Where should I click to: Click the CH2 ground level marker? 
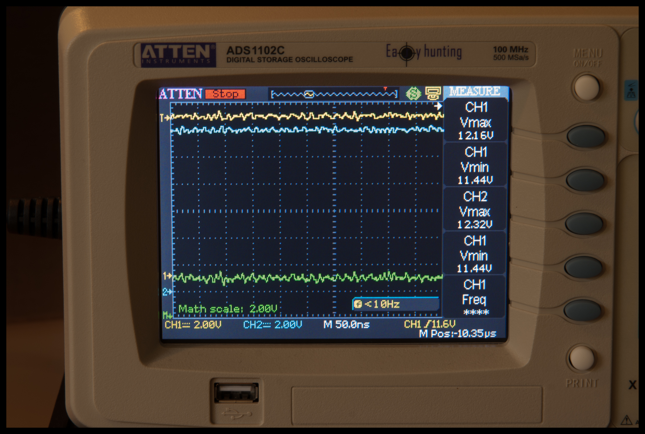pos(167,292)
